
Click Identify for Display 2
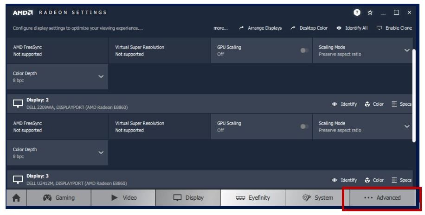pyautogui.click(x=344, y=104)
